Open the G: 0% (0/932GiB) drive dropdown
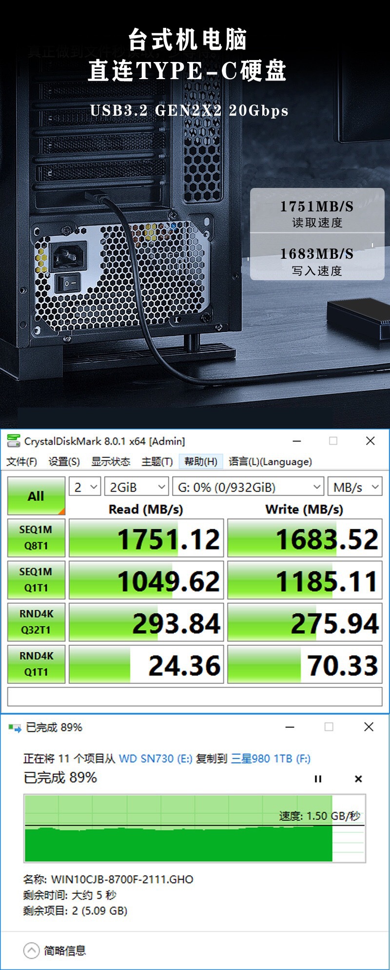Viewport: 390px width, 970px height. coord(248,487)
